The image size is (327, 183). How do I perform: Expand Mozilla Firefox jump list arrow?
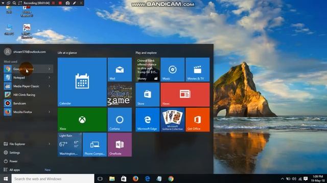[x=50, y=112]
